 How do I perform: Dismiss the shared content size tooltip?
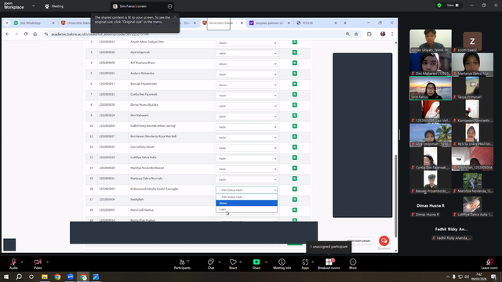pyautogui.click(x=175, y=17)
